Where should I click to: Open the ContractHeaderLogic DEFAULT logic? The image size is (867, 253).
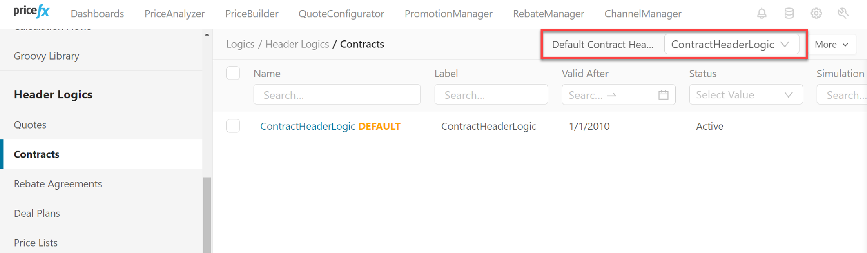click(x=308, y=126)
